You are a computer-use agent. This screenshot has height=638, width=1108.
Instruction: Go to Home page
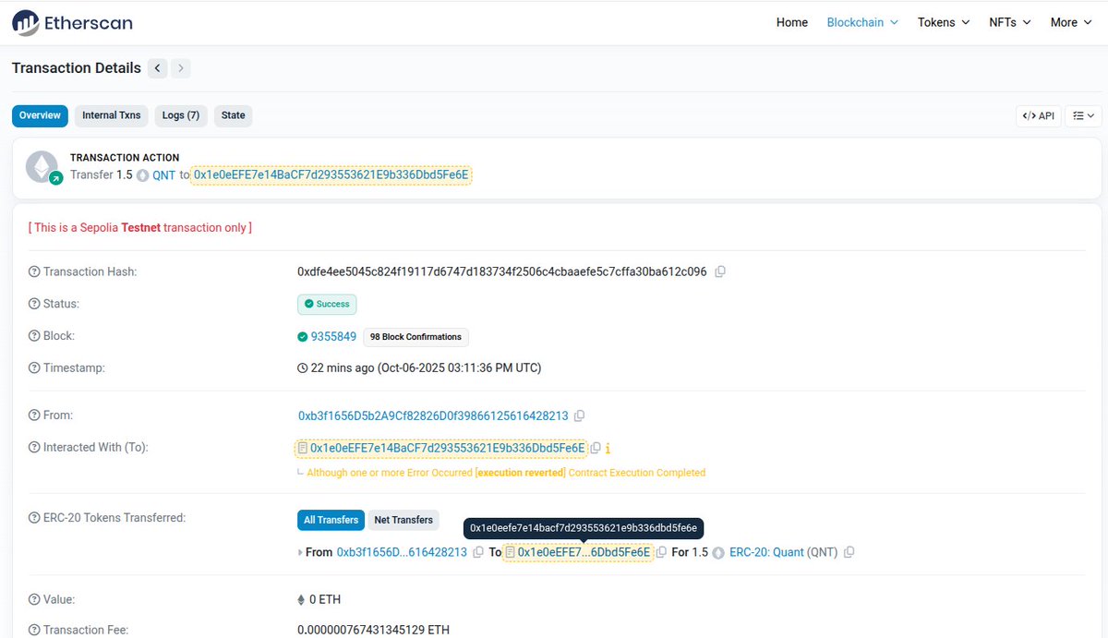pos(792,22)
